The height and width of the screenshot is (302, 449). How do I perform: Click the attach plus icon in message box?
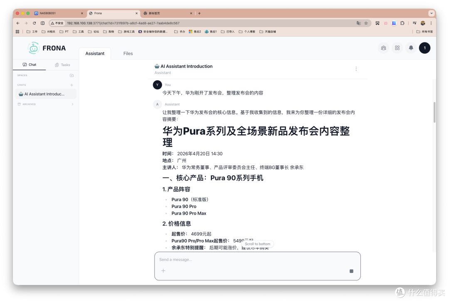point(163,271)
